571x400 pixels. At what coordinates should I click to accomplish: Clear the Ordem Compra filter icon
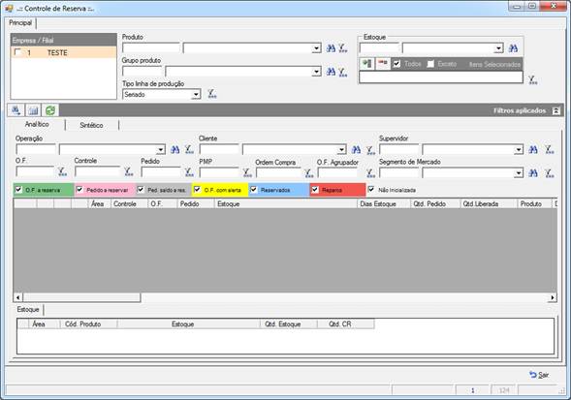click(309, 173)
